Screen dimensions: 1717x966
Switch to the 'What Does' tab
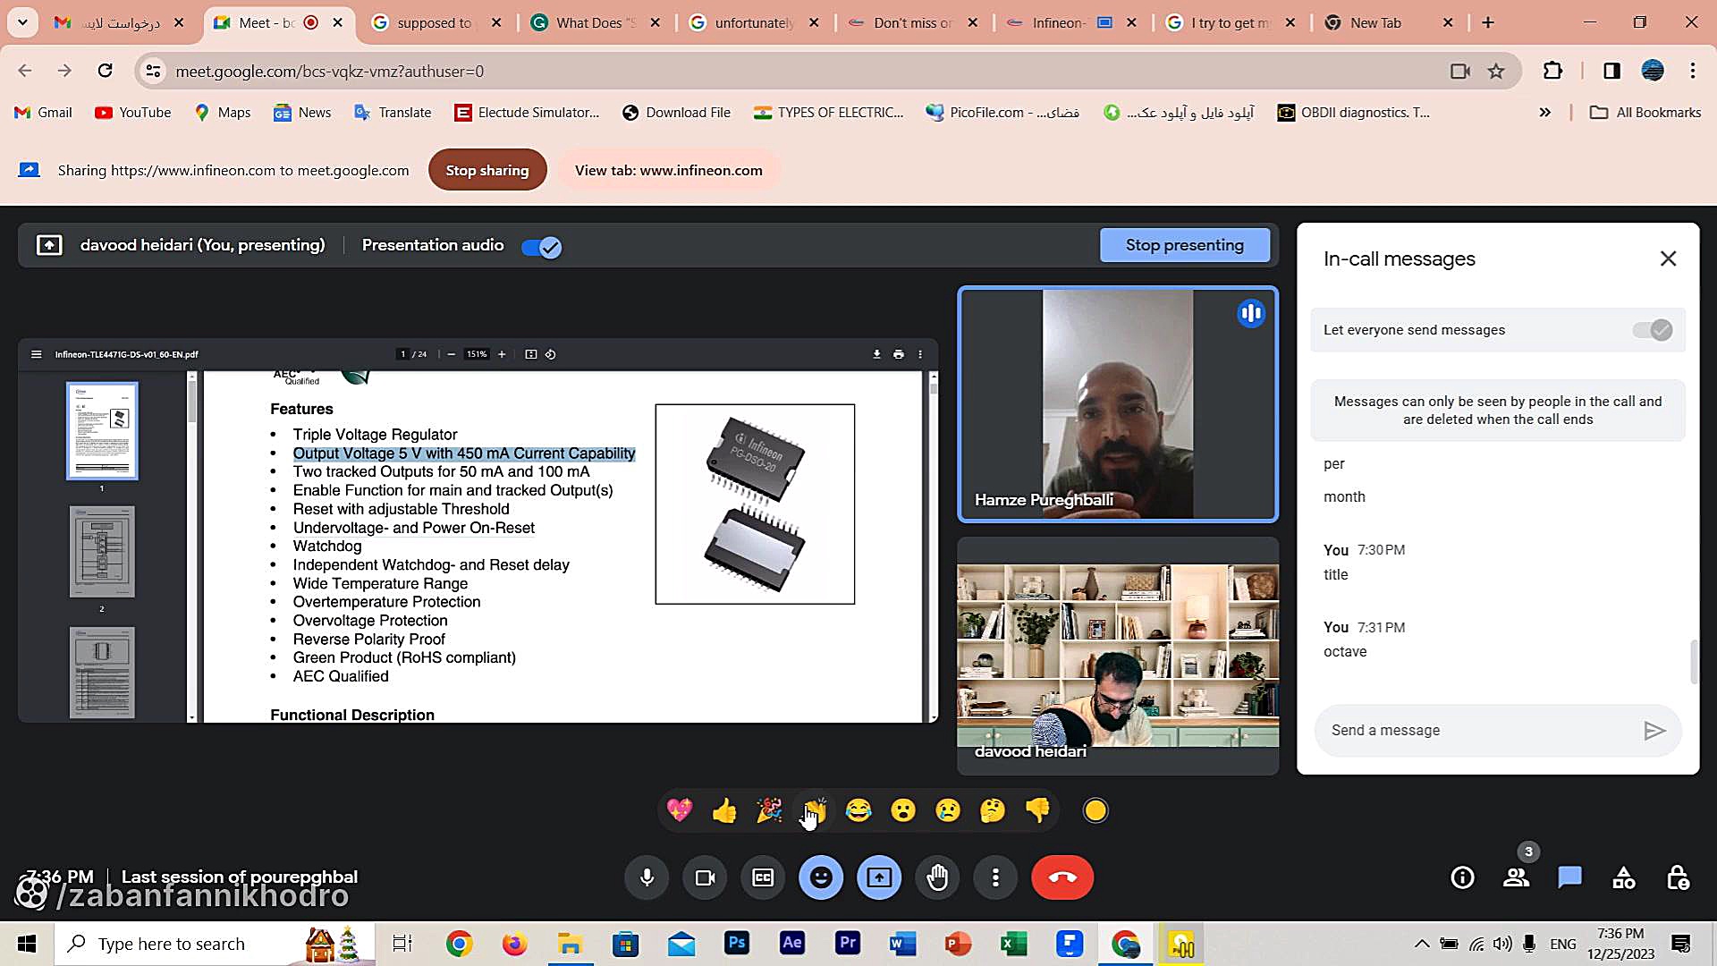pyautogui.click(x=595, y=22)
